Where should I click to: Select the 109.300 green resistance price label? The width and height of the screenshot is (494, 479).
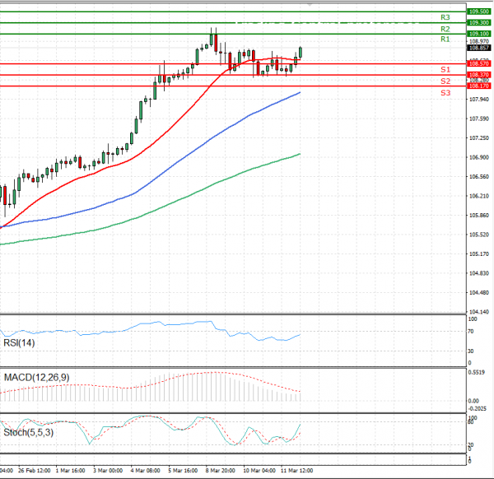(478, 23)
